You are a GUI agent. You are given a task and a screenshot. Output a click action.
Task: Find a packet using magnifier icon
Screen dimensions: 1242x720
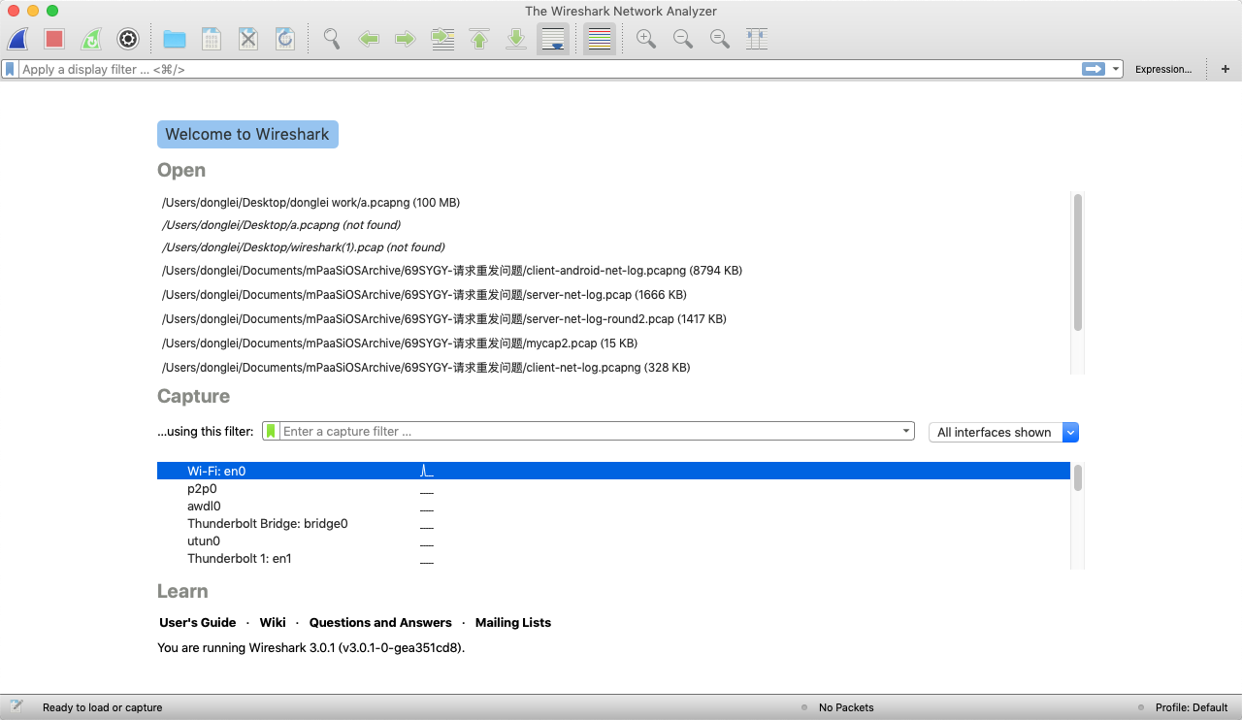(332, 39)
